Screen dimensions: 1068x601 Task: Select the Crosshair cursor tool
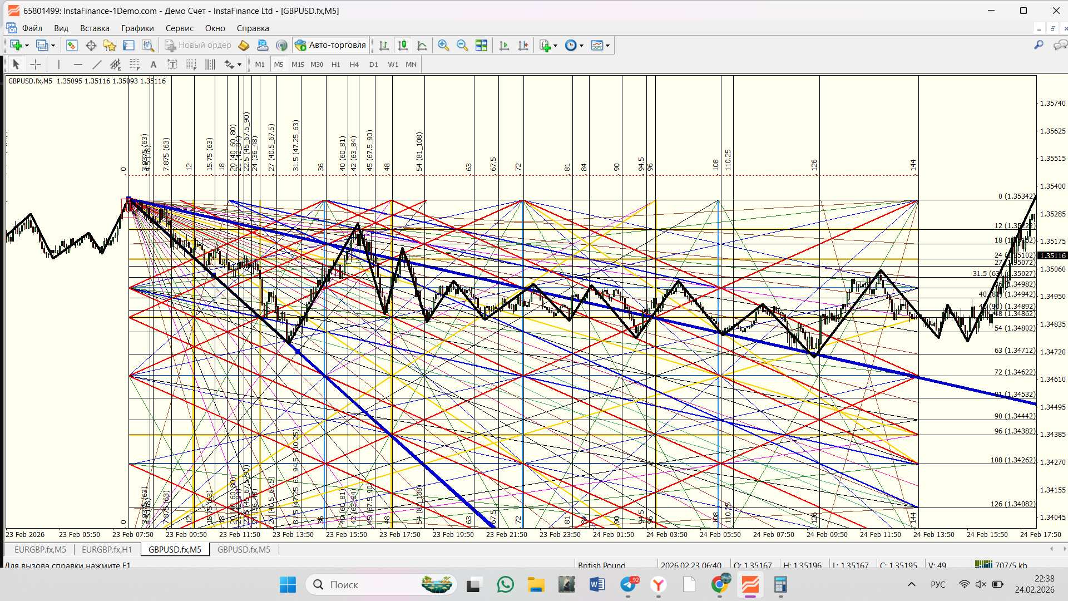[x=36, y=65]
